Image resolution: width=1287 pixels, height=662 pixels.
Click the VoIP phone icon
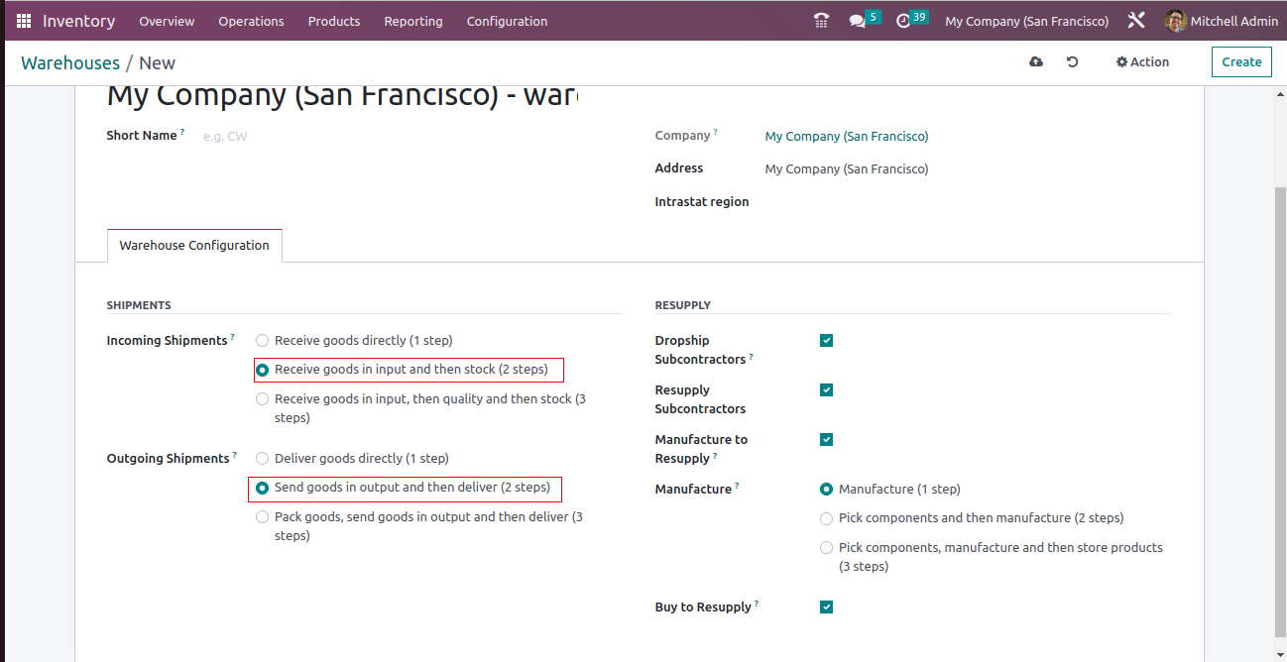pos(821,21)
